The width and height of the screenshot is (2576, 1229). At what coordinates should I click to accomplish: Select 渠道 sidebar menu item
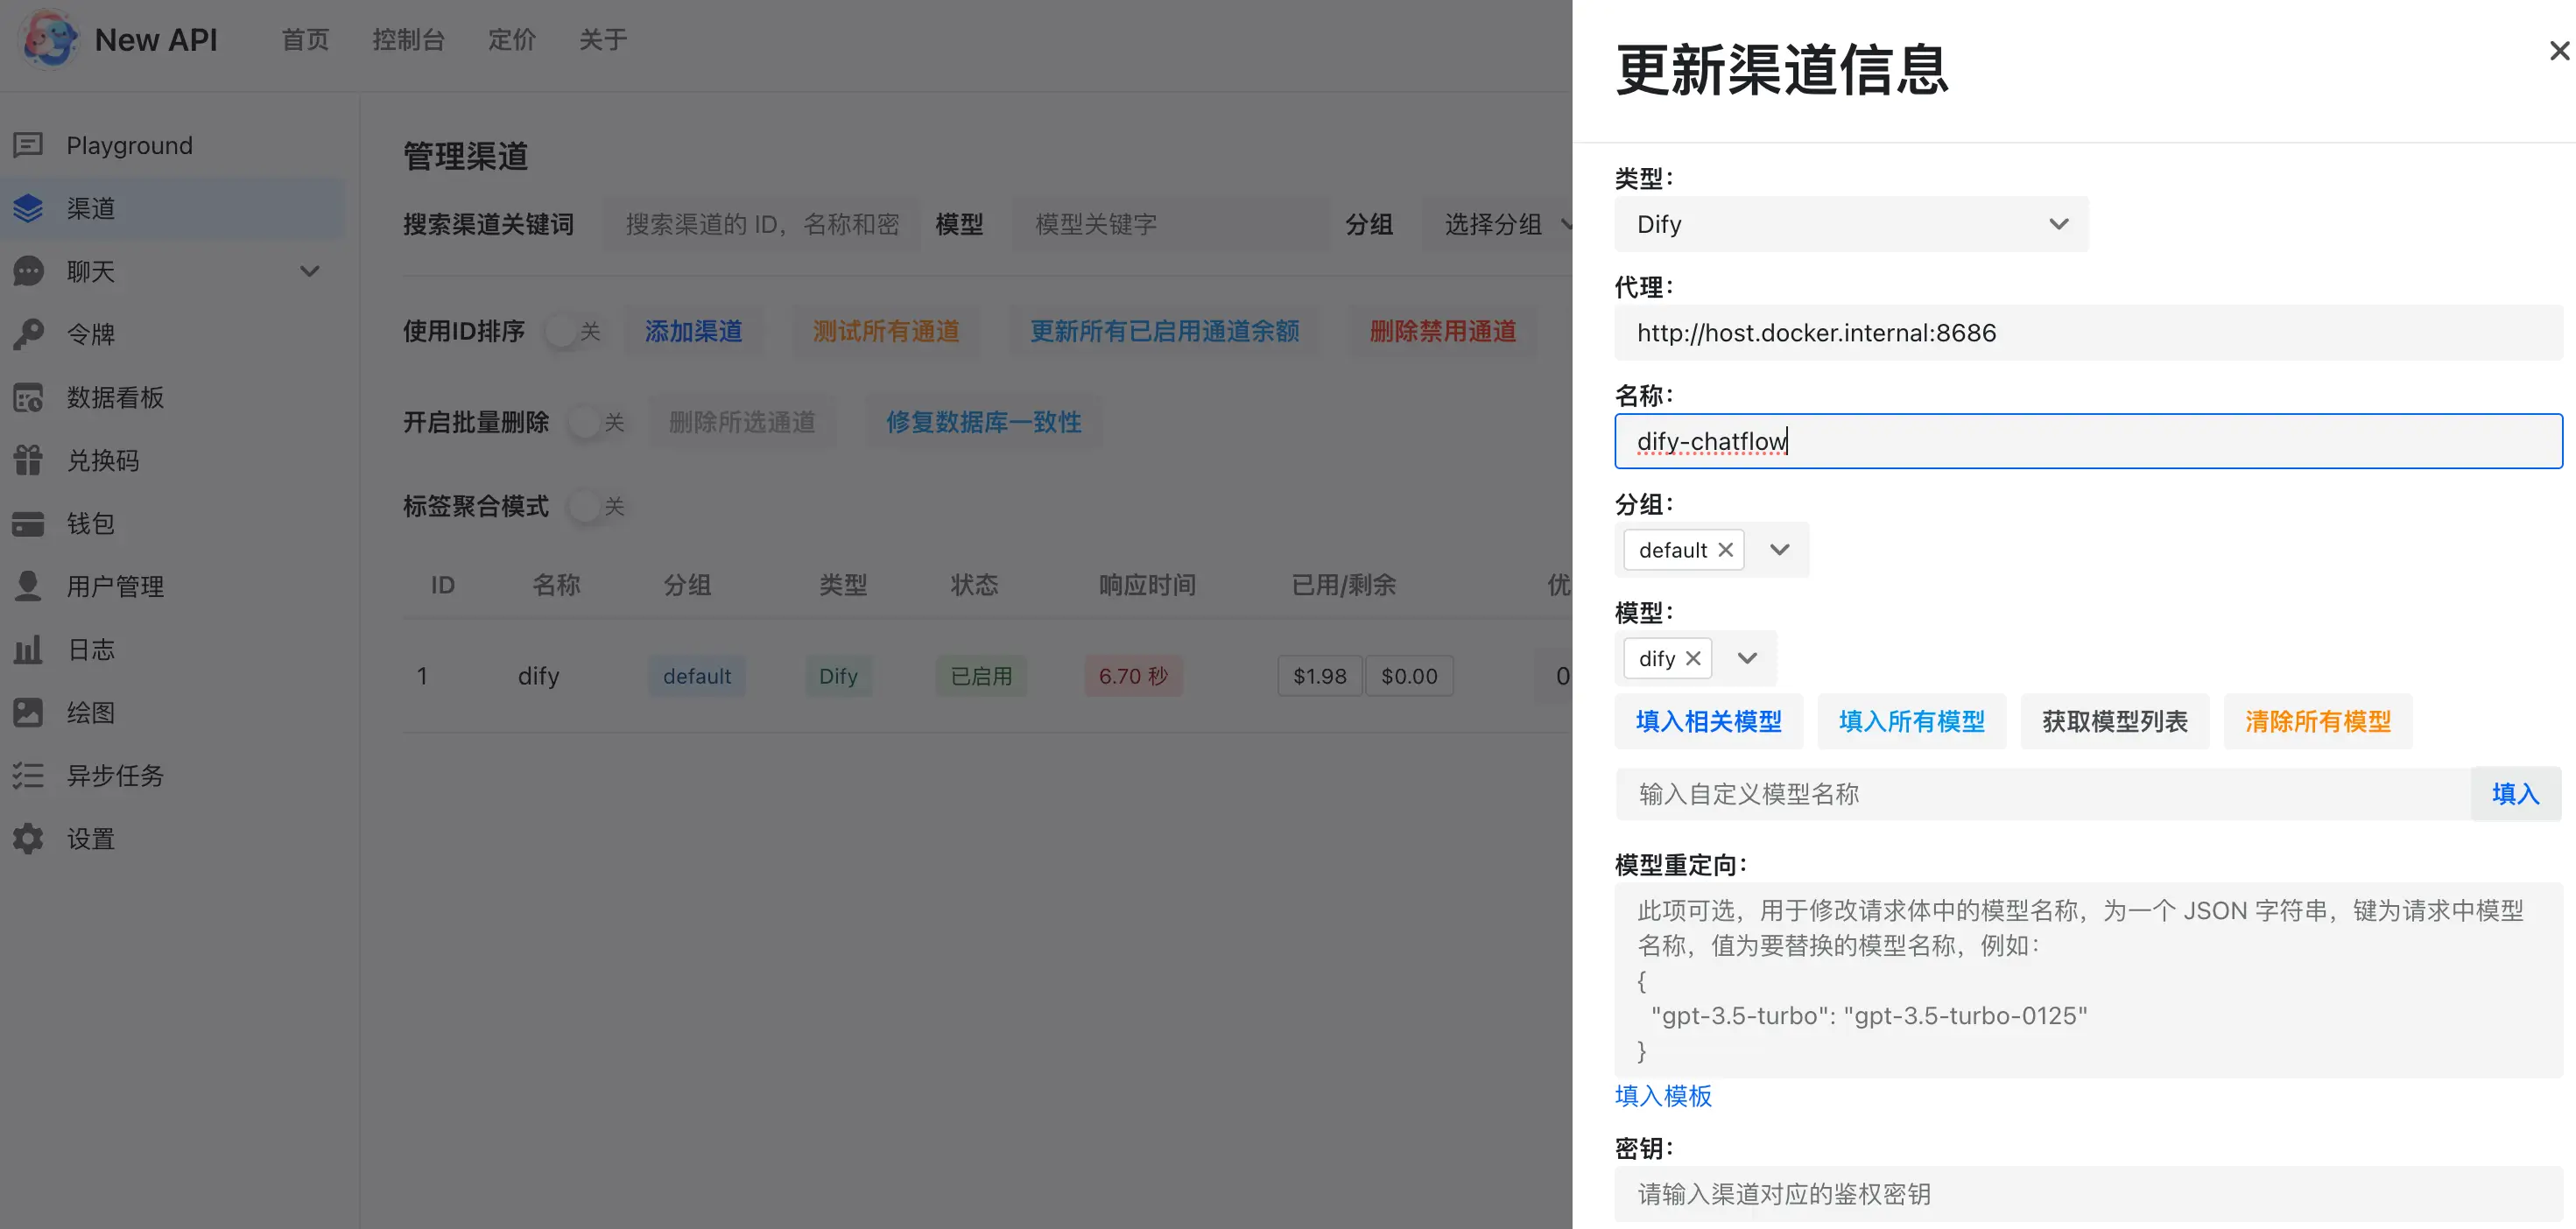pos(172,208)
